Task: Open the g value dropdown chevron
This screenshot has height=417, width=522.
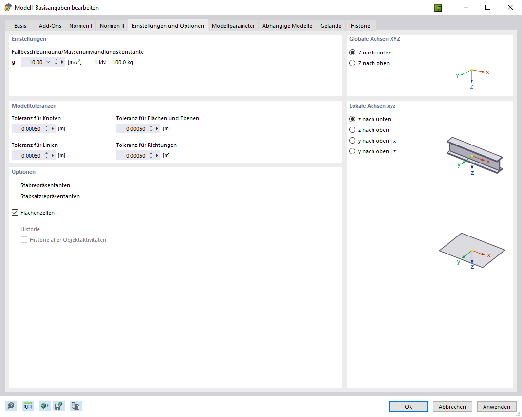Action: 48,62
